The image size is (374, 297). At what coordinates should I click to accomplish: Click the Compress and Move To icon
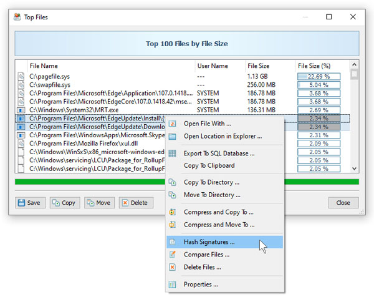(x=172, y=225)
